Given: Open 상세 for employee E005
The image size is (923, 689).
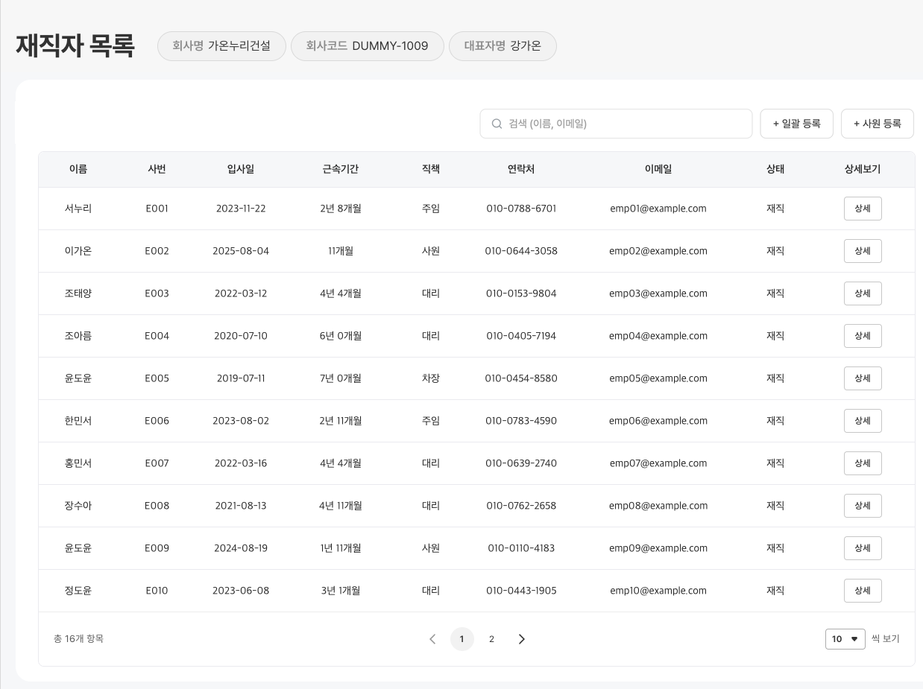Looking at the screenshot, I should (863, 378).
